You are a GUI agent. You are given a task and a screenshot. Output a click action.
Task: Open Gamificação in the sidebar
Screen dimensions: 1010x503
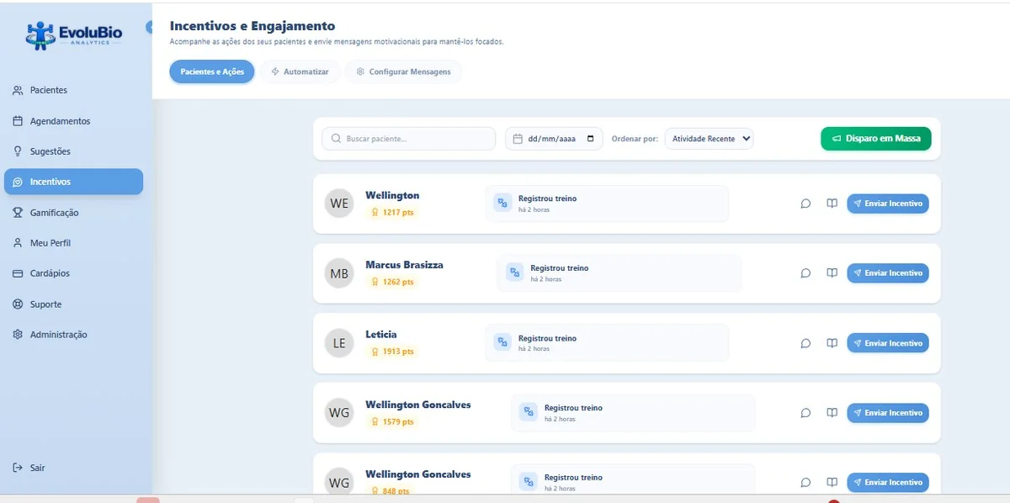click(x=73, y=213)
